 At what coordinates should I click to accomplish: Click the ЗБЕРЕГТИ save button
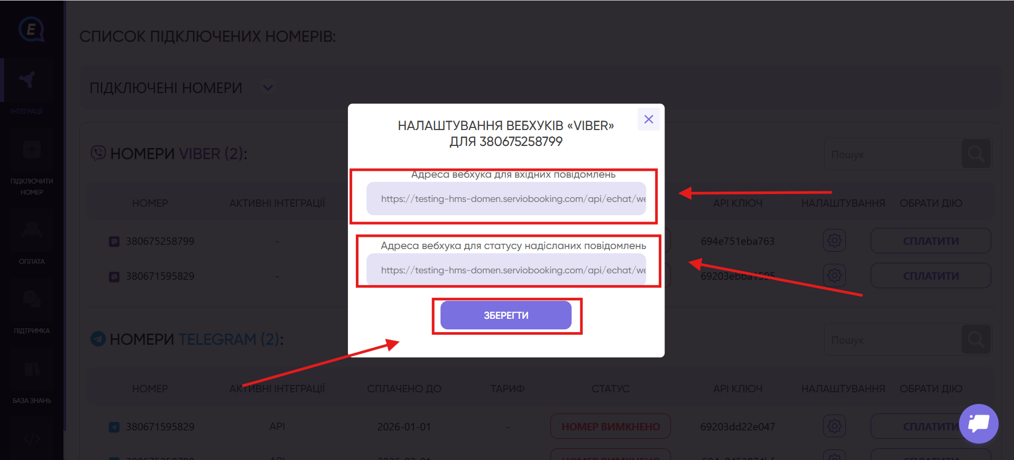[x=506, y=315]
